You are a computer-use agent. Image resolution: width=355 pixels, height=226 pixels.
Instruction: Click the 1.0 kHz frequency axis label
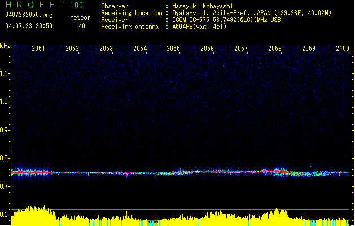pos(5,102)
